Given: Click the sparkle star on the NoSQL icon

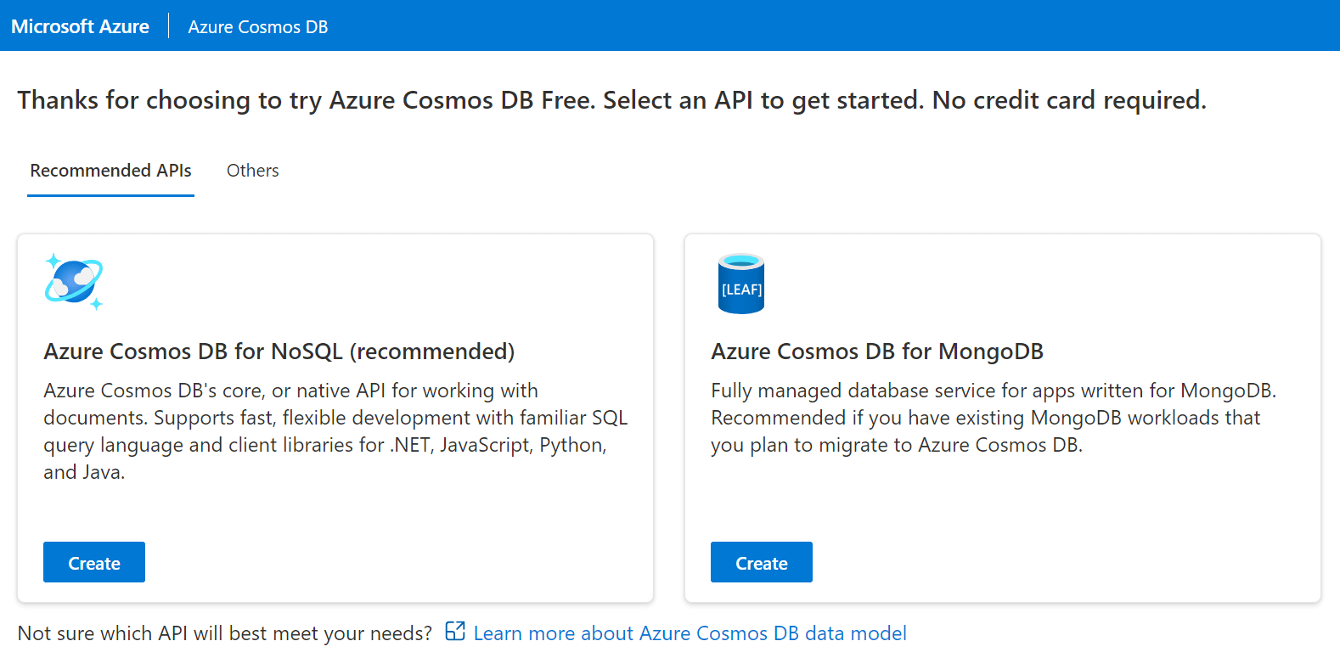Looking at the screenshot, I should (x=53, y=260).
